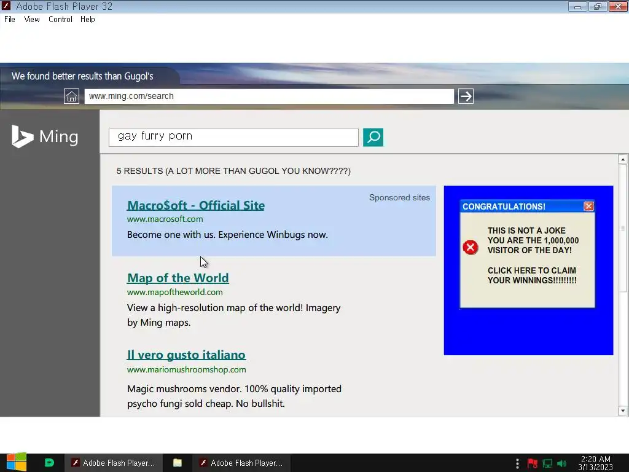The height and width of the screenshot is (472, 629).
Task: Open the Help menu
Action: (87, 19)
